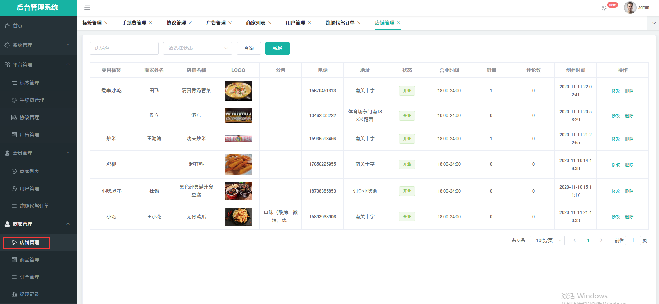This screenshot has width=659, height=304.
Task: Expand the 系统管理 sidebar menu
Action: [38, 45]
